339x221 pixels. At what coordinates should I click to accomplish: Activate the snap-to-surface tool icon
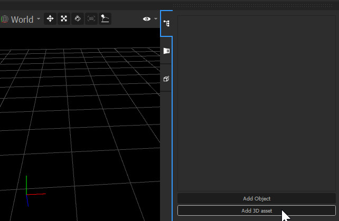(105, 19)
